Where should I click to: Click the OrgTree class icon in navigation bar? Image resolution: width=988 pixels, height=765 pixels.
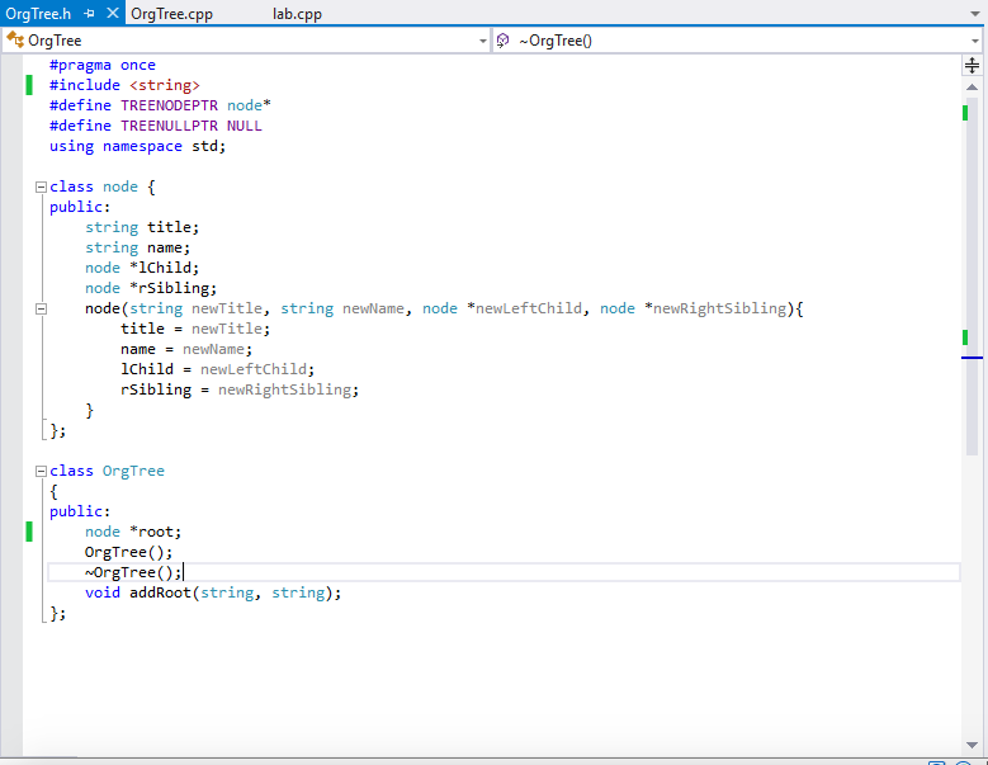click(x=15, y=40)
